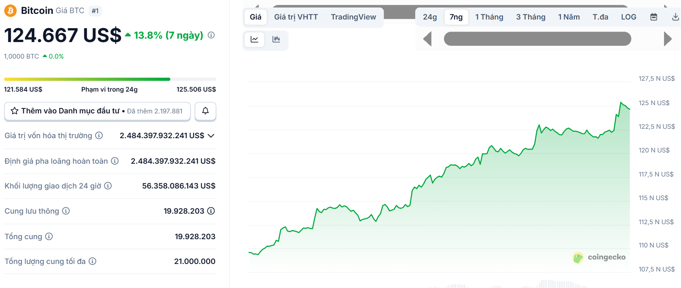Click the download chart data icon

675,17
